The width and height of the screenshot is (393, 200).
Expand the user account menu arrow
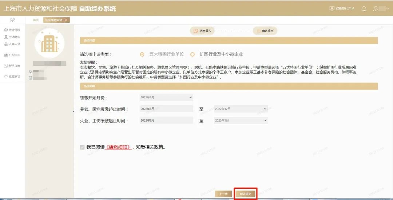tap(388, 9)
